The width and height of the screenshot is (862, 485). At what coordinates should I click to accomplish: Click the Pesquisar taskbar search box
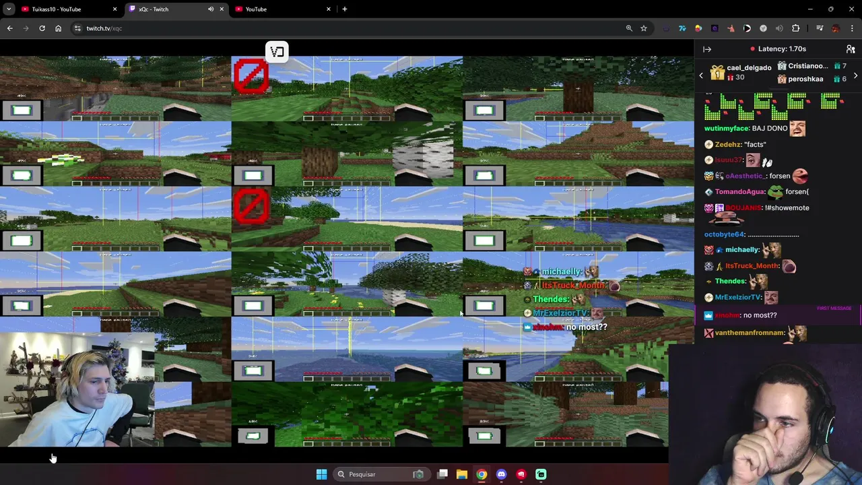(x=381, y=474)
